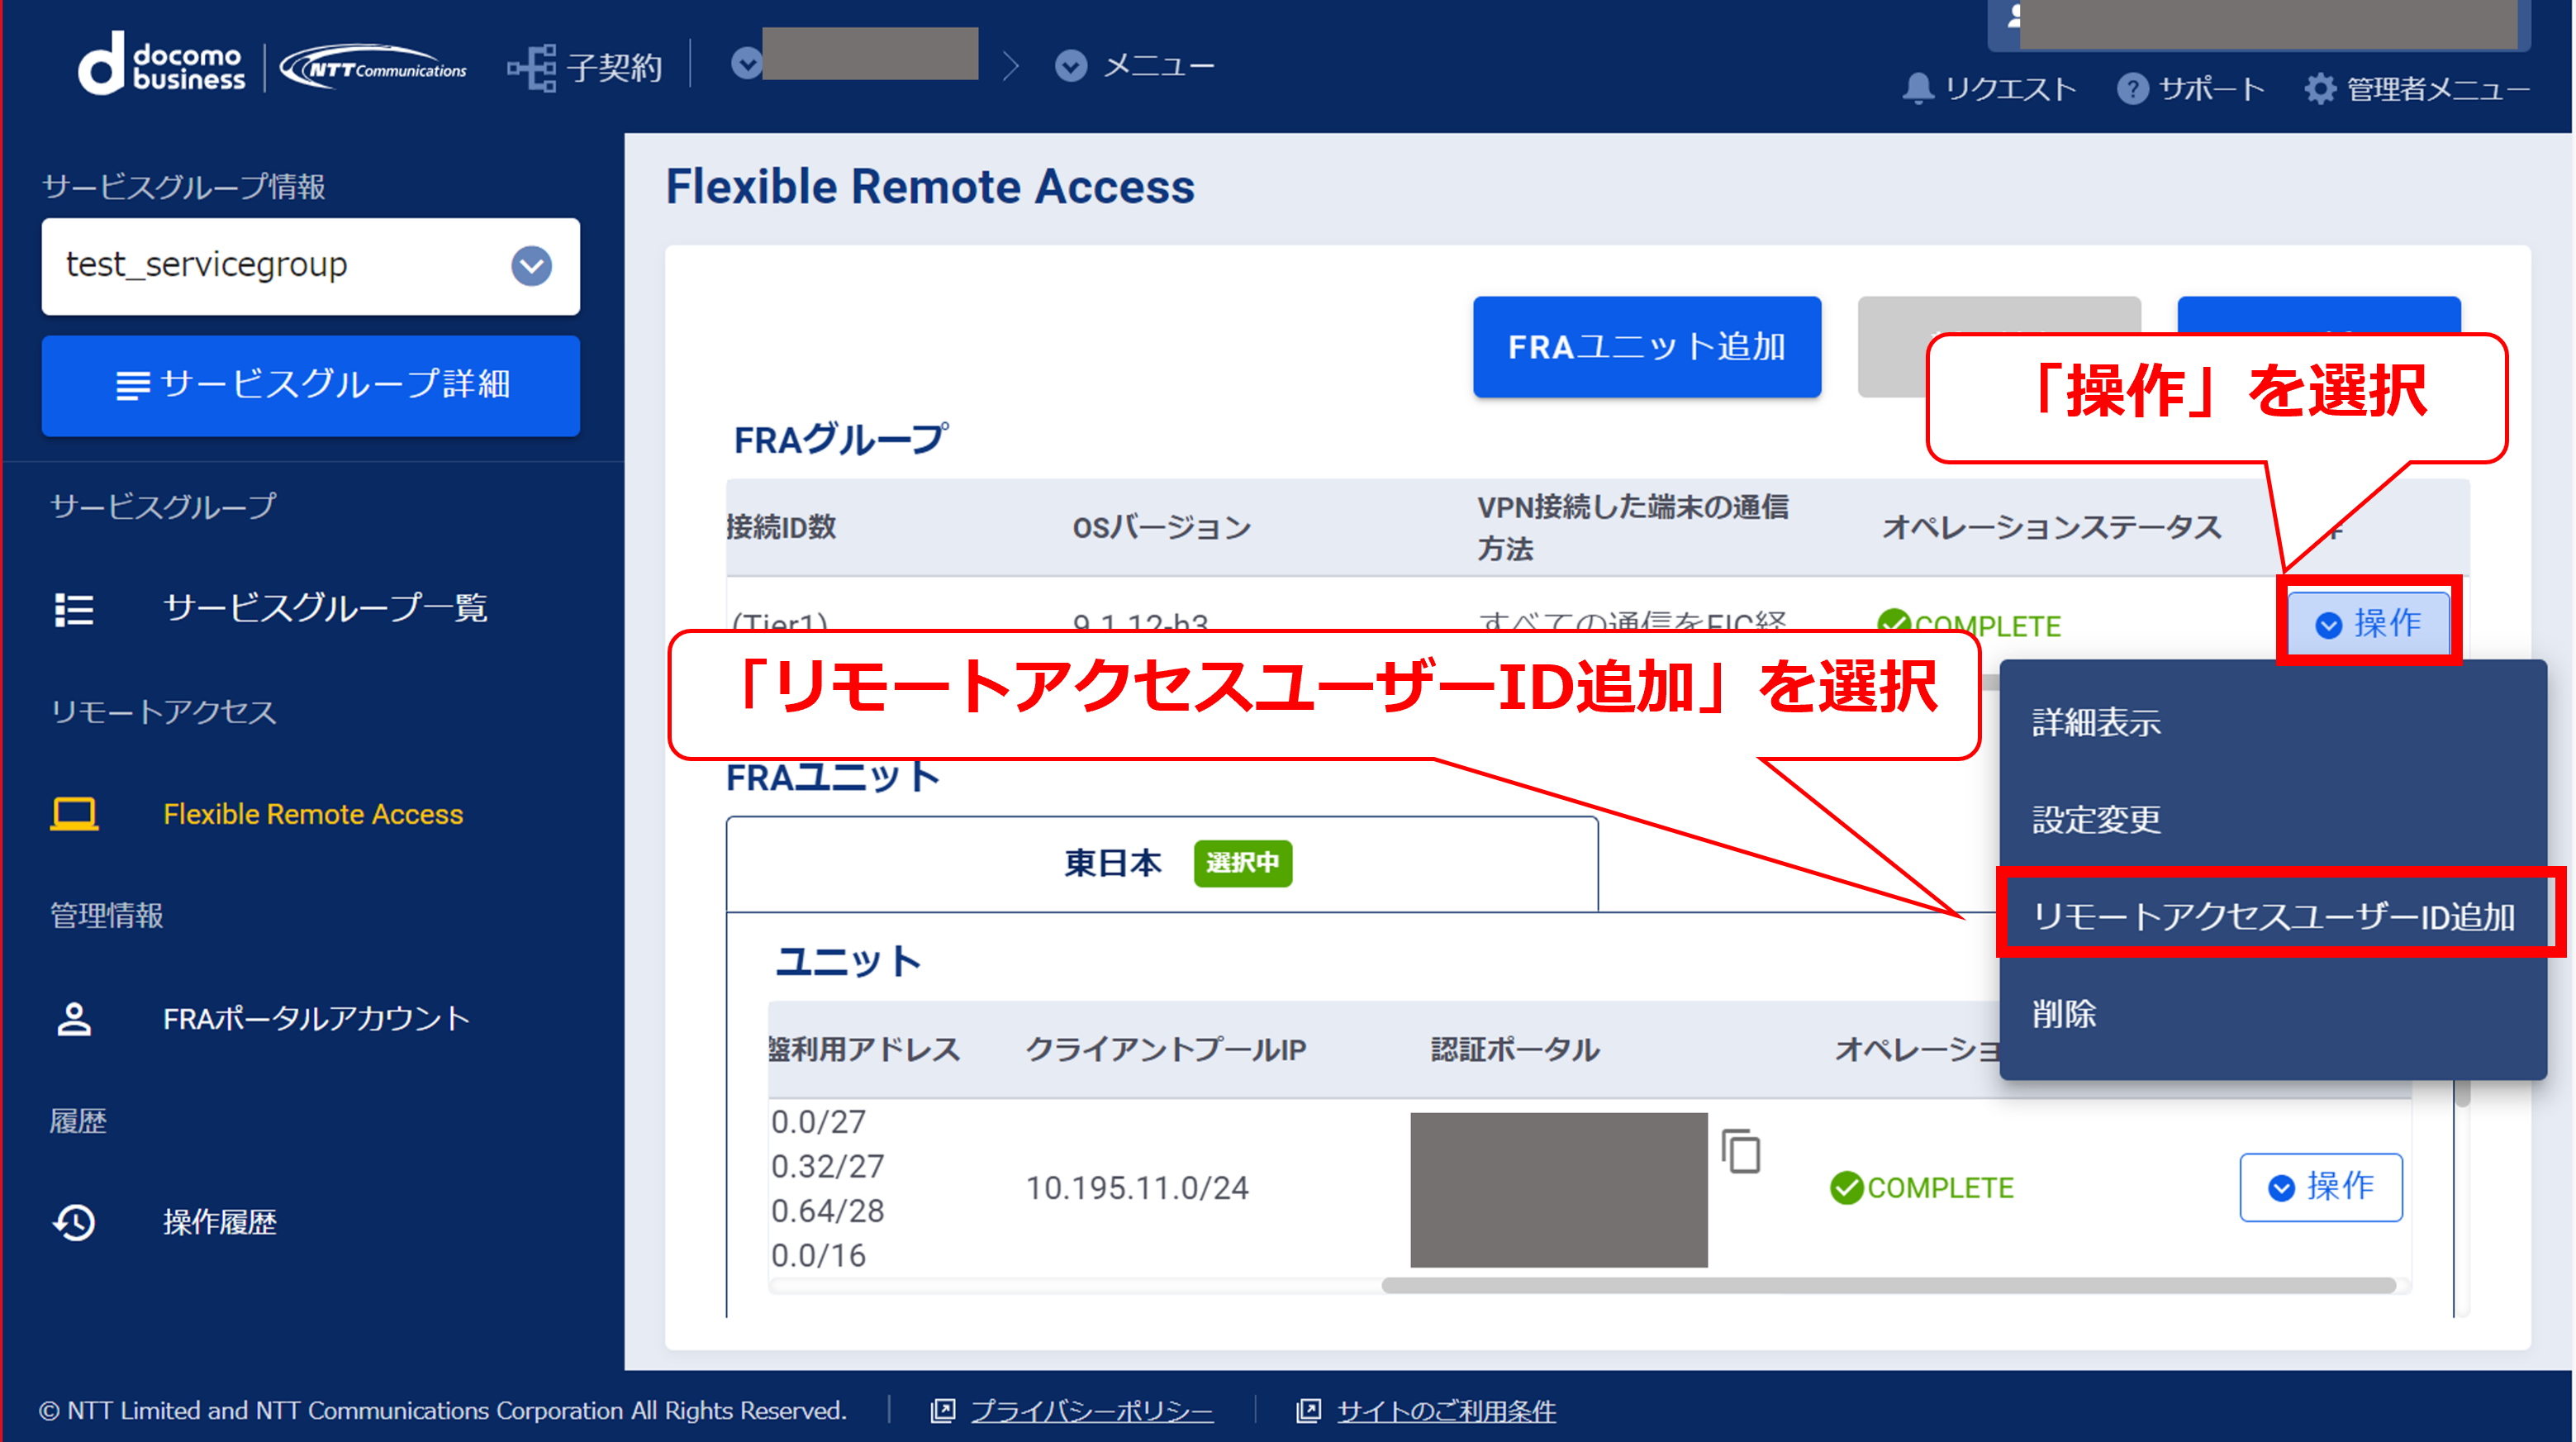Click the 操作履歴 history clock icon
Viewport: 2576px width, 1442px height.
74,1222
